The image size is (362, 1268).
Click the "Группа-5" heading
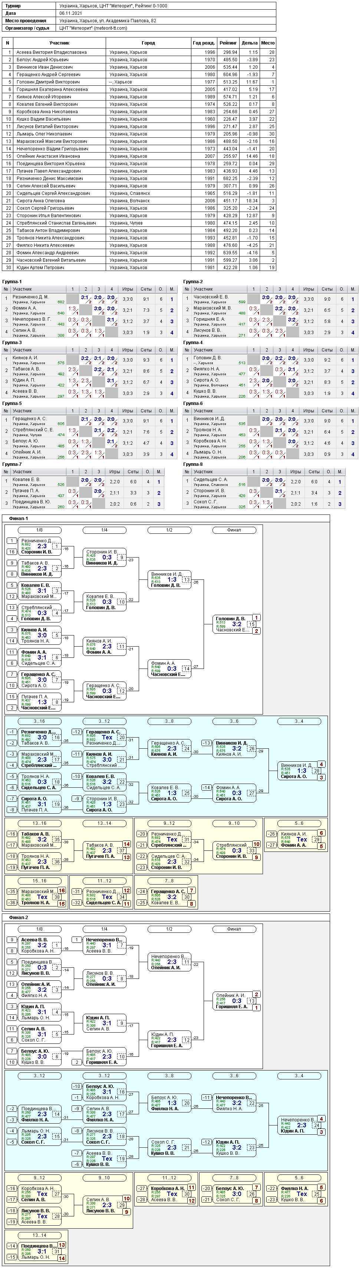[12, 403]
